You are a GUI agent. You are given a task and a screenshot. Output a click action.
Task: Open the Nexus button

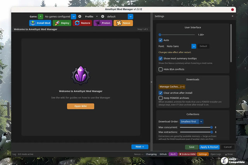point(123,23)
